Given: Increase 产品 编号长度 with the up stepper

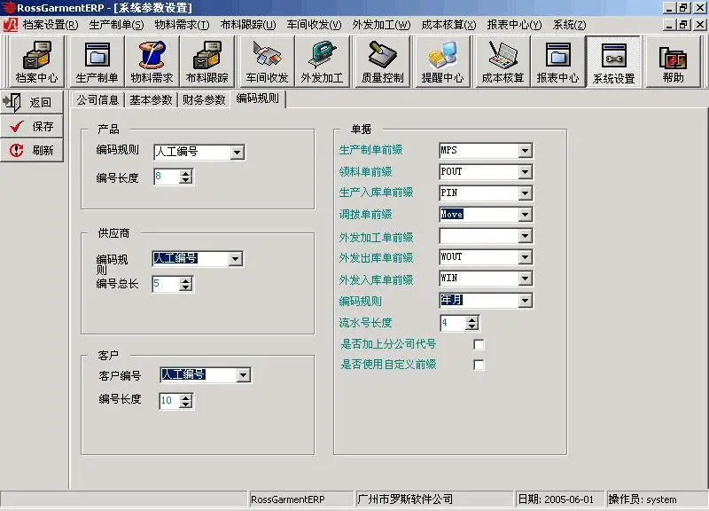Looking at the screenshot, I should [183, 173].
